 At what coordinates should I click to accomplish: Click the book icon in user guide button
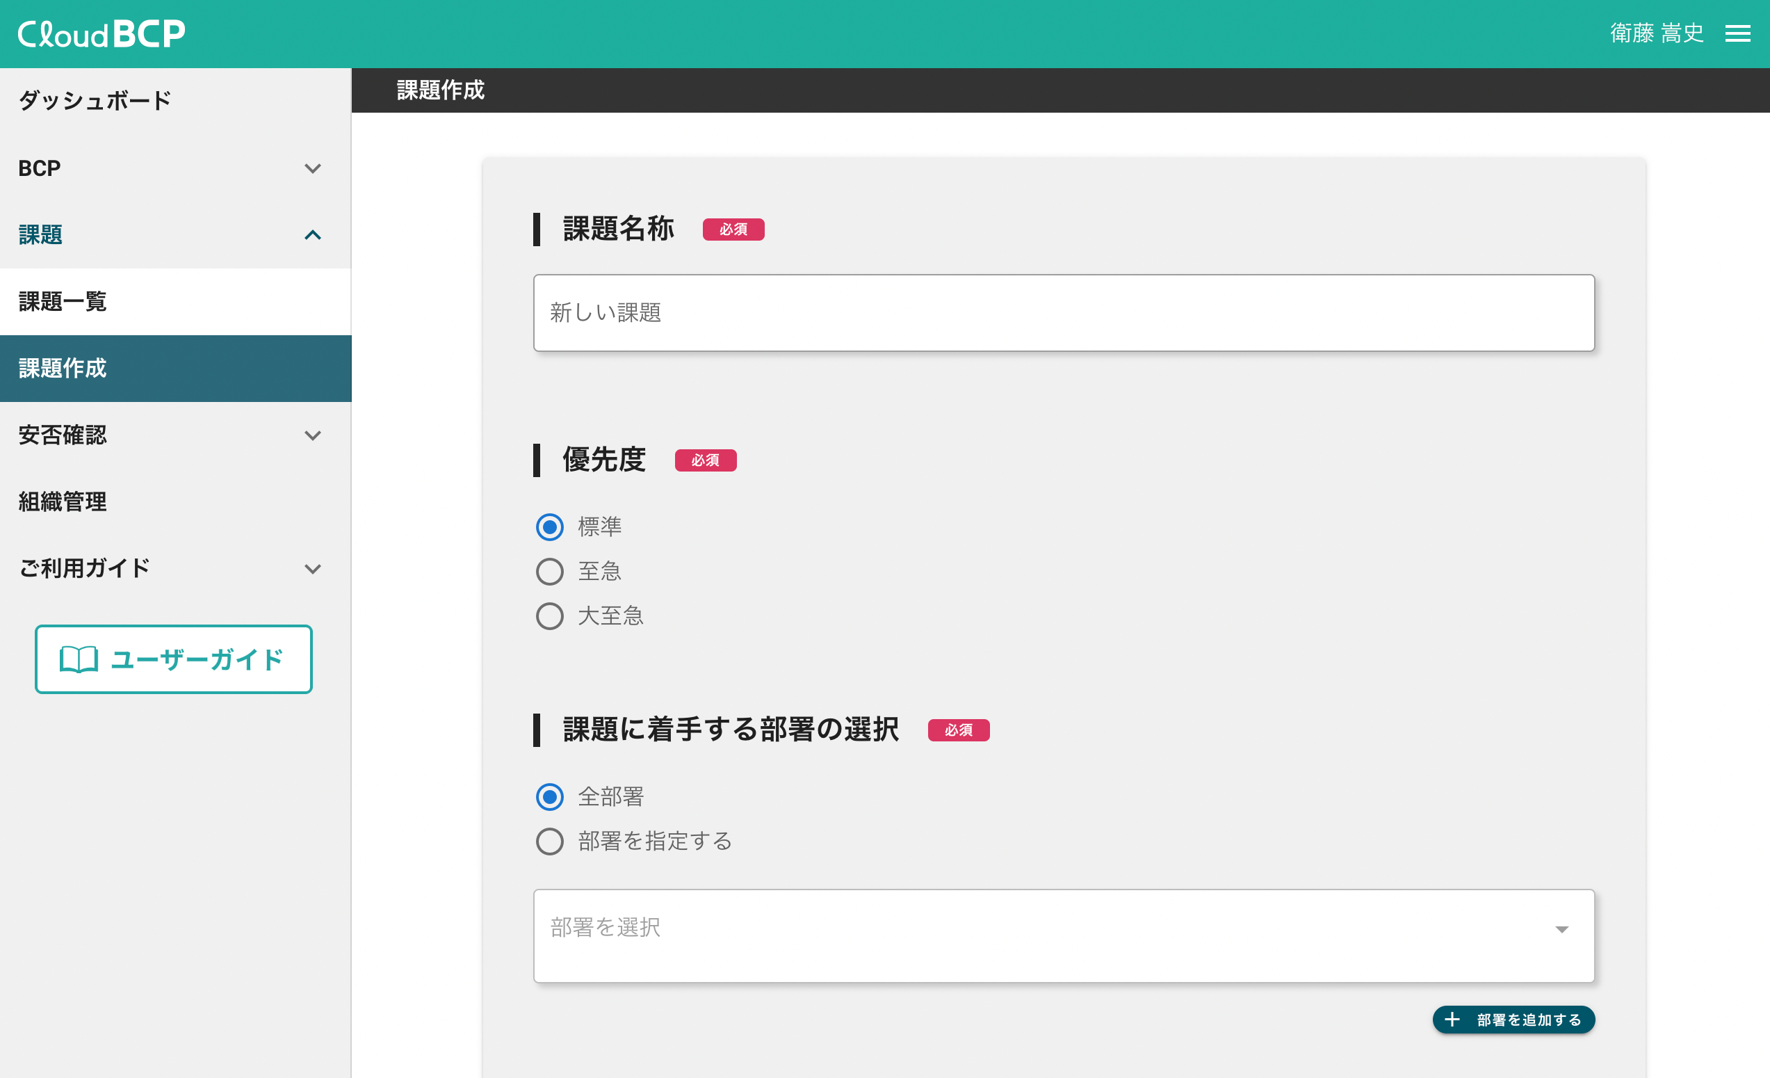point(79,659)
